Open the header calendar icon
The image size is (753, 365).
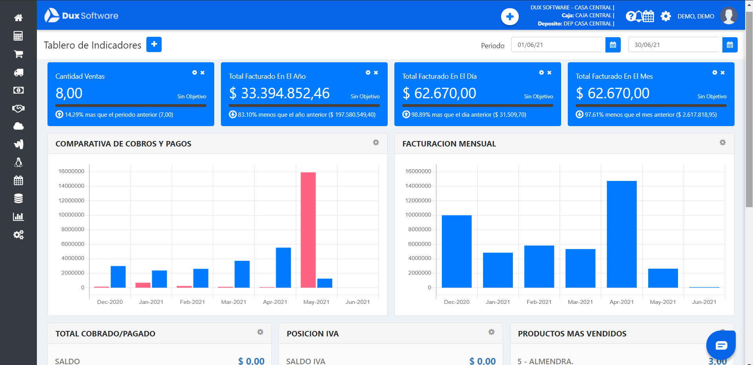coord(649,16)
